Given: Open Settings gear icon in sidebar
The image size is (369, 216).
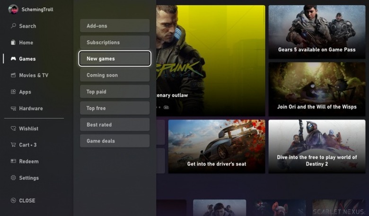Looking at the screenshot, I should pos(13,178).
